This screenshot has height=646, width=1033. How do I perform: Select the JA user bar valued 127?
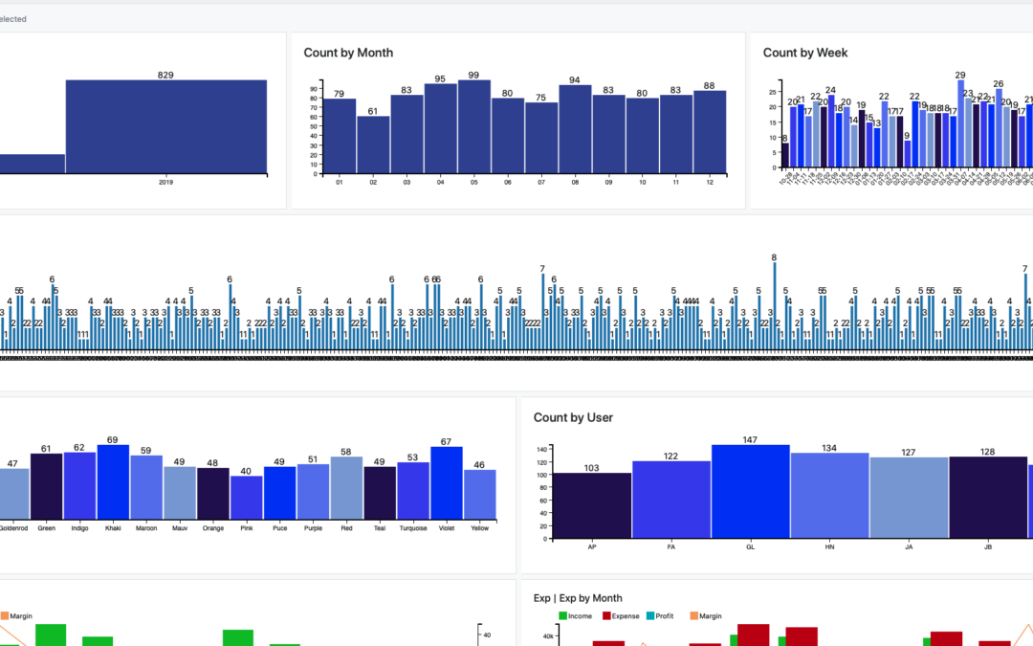910,498
